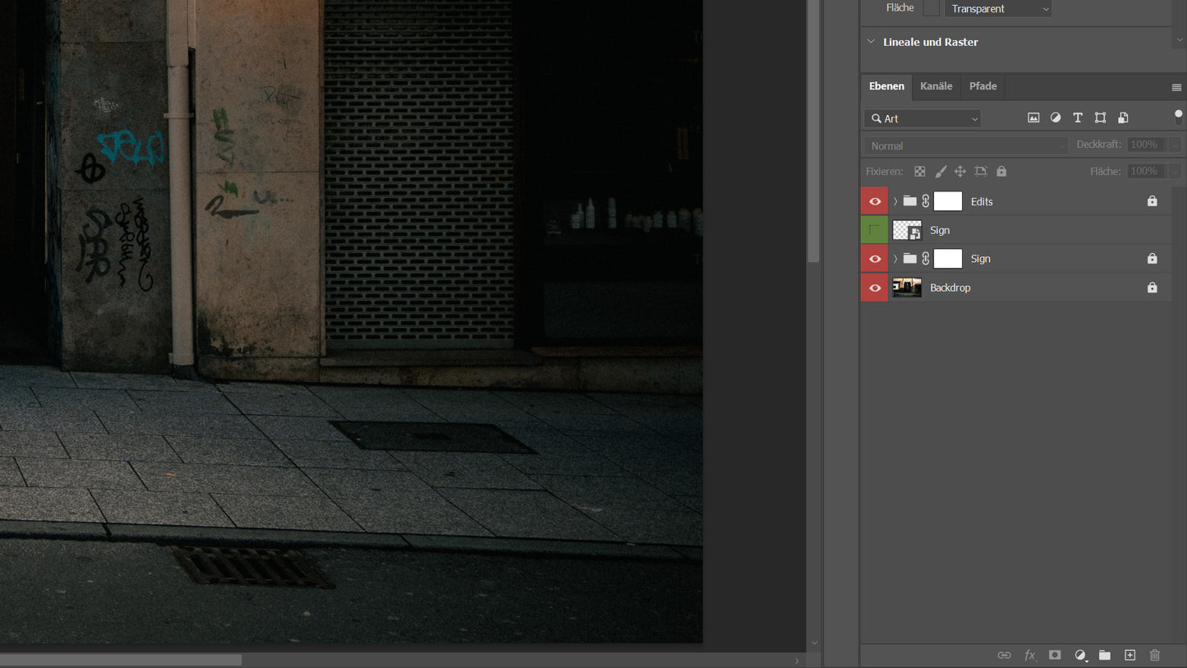Show the hidden Sign smart object layer

(875, 230)
